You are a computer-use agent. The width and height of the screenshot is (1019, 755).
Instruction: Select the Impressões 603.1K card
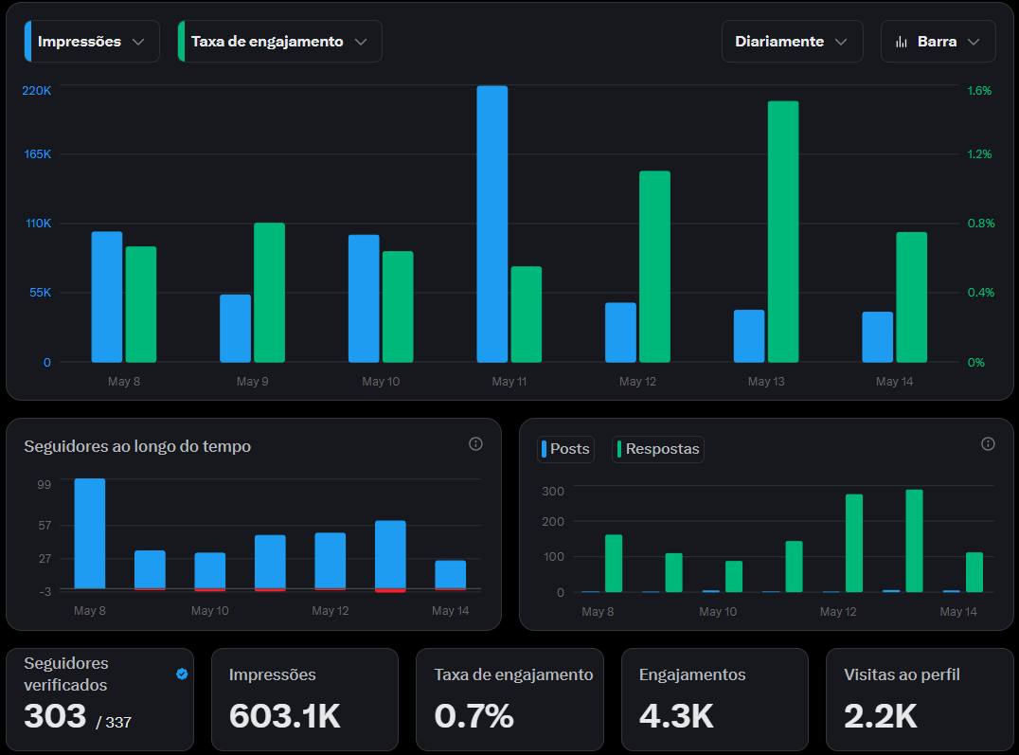pyautogui.click(x=305, y=699)
